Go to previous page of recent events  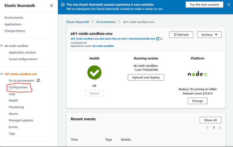pos(207,128)
